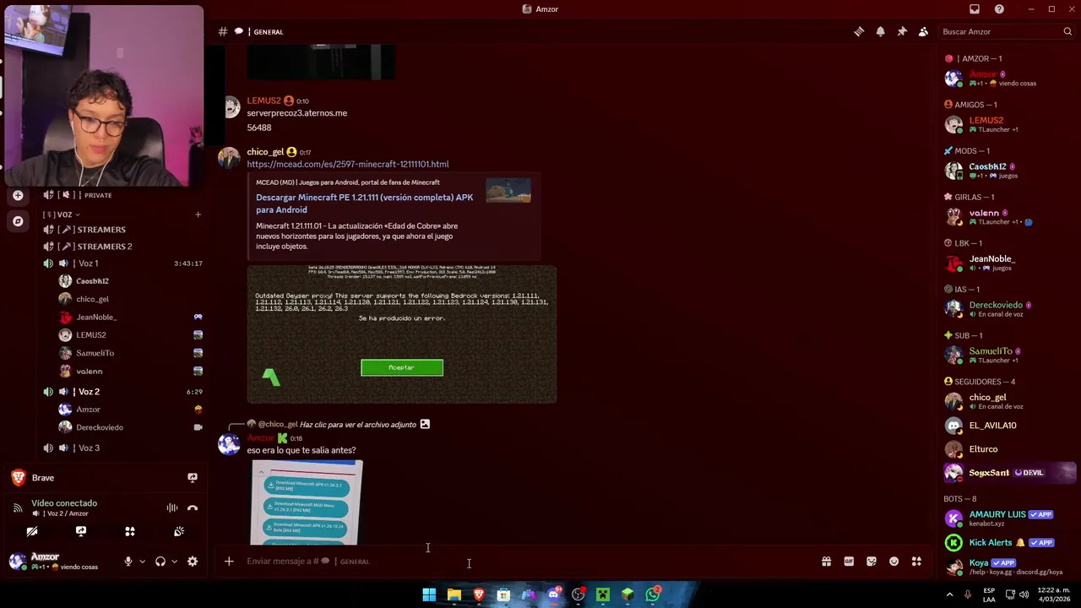Screen dimensions: 1081x608
Task: Open activities launcher in voice panel
Action: coord(130,531)
